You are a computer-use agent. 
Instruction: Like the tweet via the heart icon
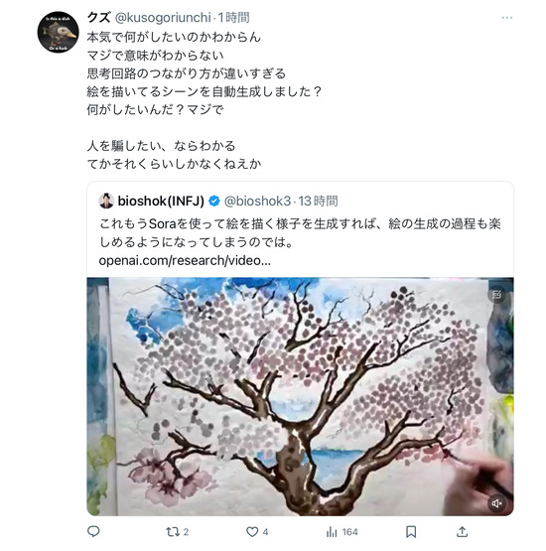tap(257, 532)
